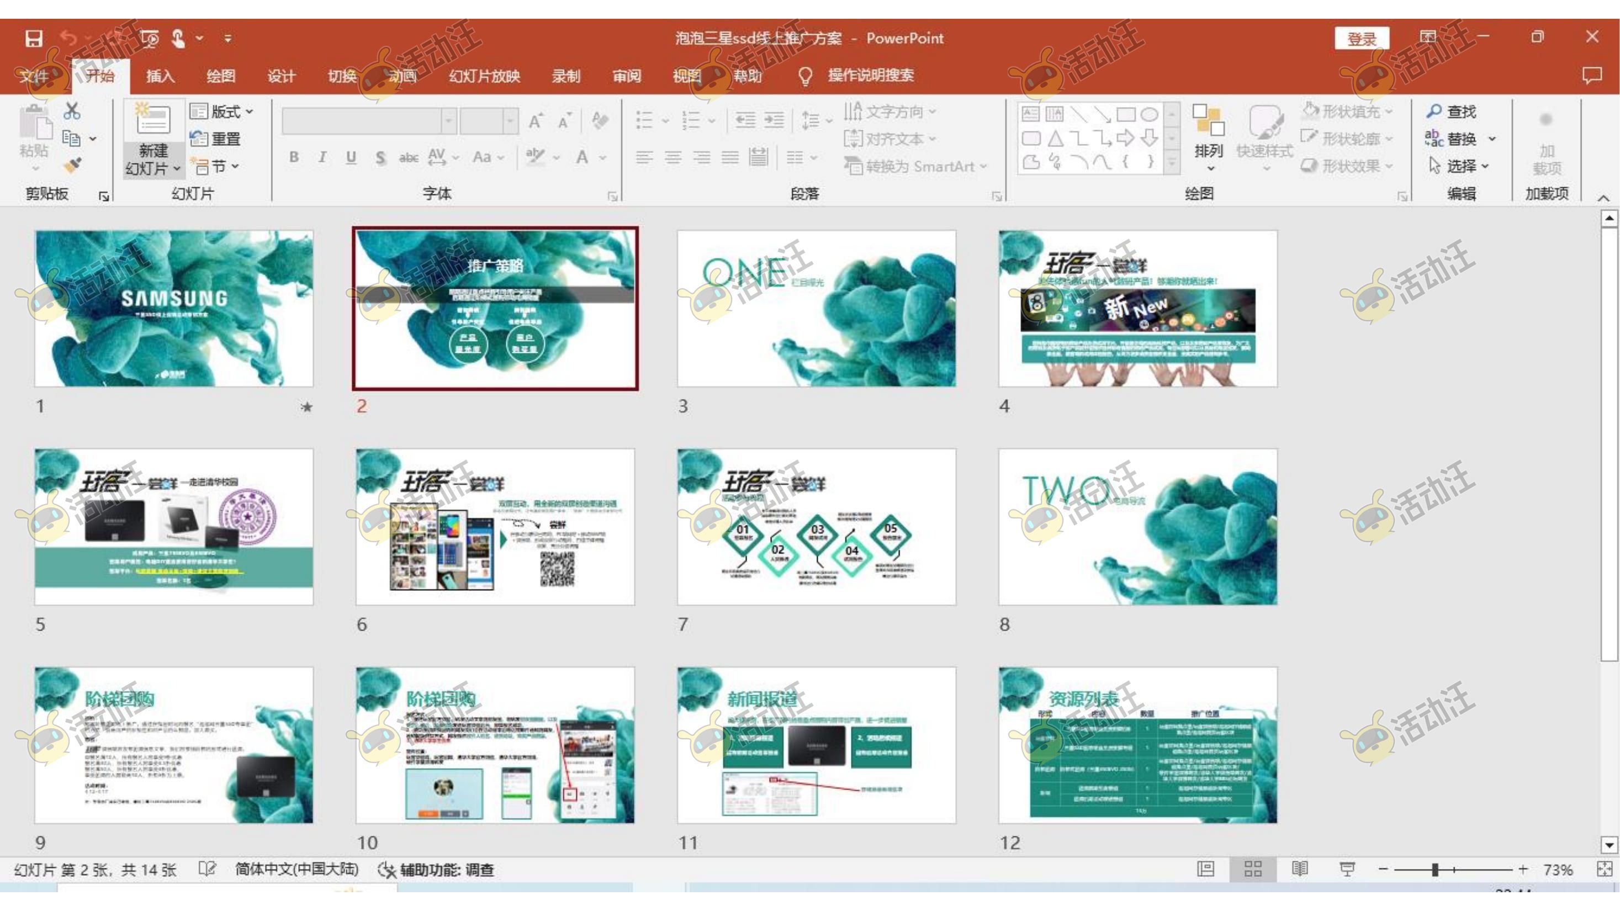Click the Justify alignment icon

click(729, 157)
